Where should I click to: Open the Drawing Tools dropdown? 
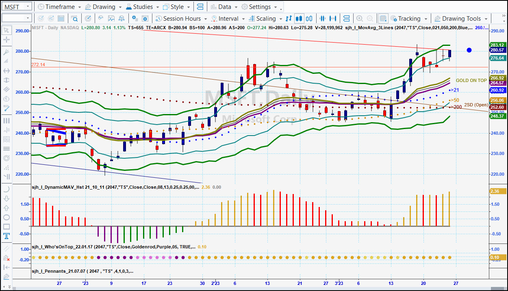[461, 19]
